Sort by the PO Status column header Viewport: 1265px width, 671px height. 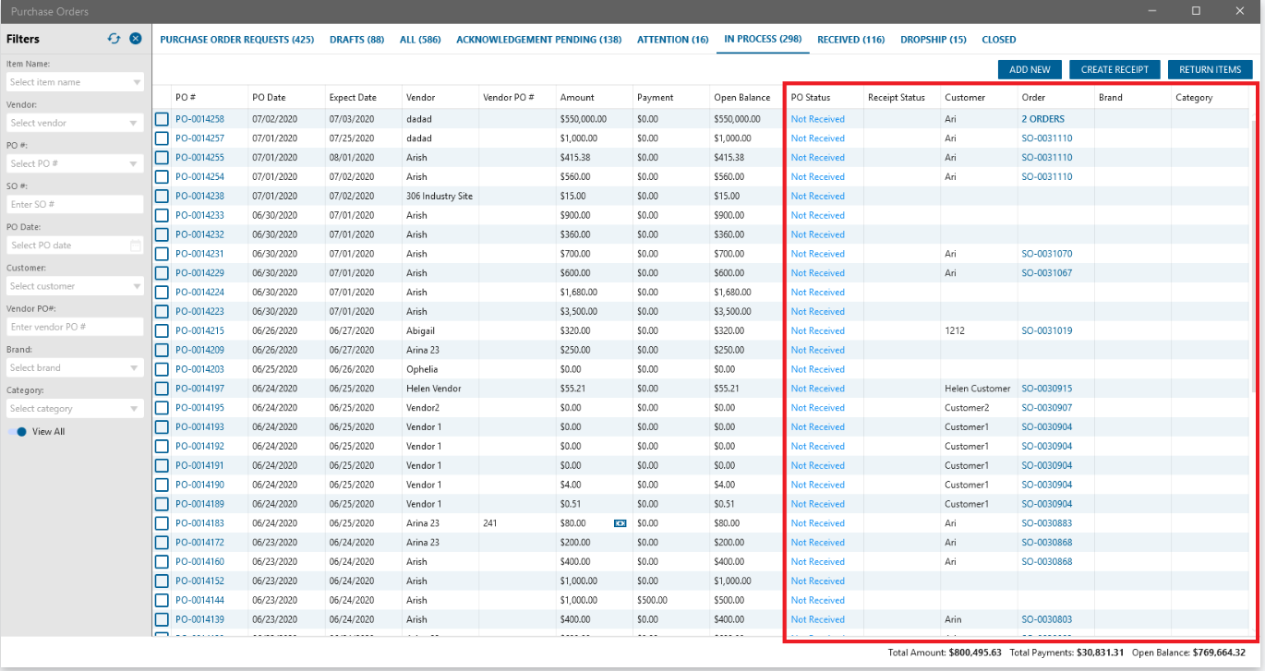point(811,97)
